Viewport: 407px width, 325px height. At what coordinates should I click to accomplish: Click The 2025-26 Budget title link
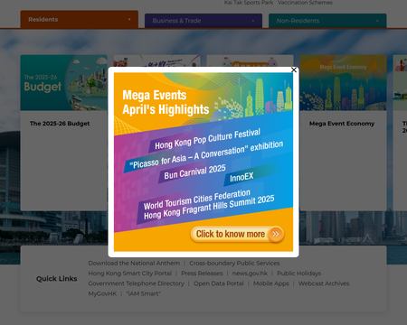pyautogui.click(x=60, y=124)
